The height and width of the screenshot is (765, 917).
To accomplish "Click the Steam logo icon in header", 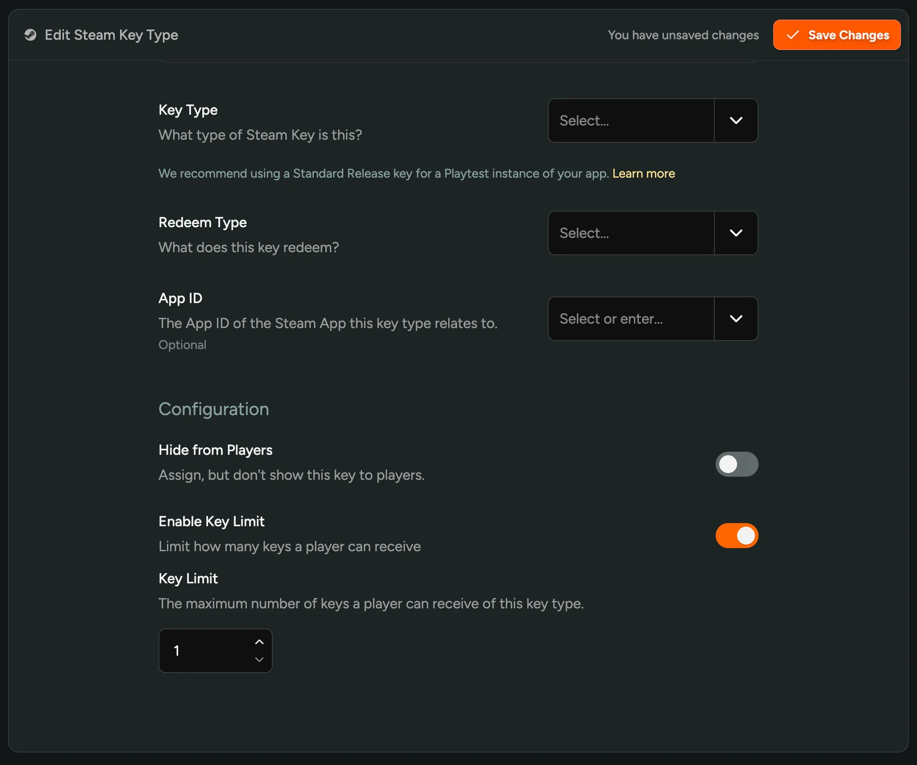I will click(30, 35).
